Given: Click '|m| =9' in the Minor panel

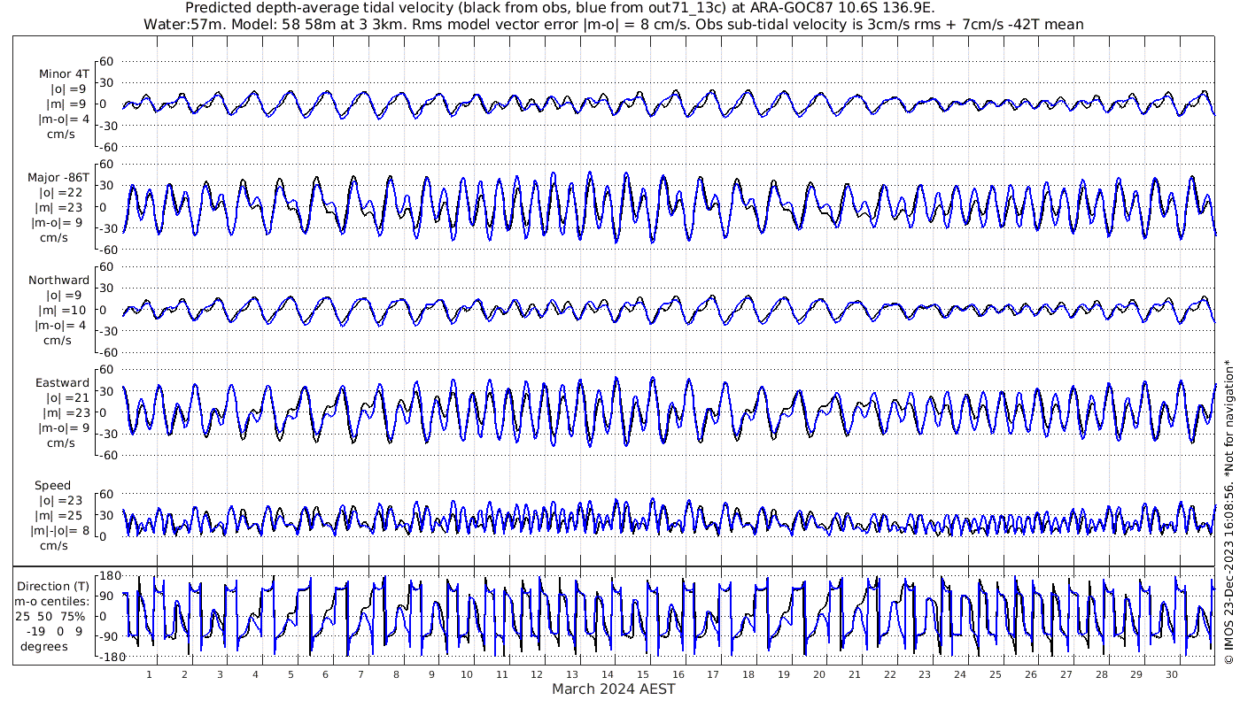Looking at the screenshot, I should click(67, 104).
